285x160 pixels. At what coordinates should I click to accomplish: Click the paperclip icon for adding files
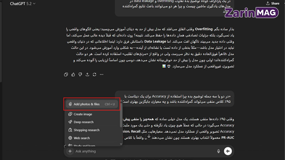[x=70, y=104]
